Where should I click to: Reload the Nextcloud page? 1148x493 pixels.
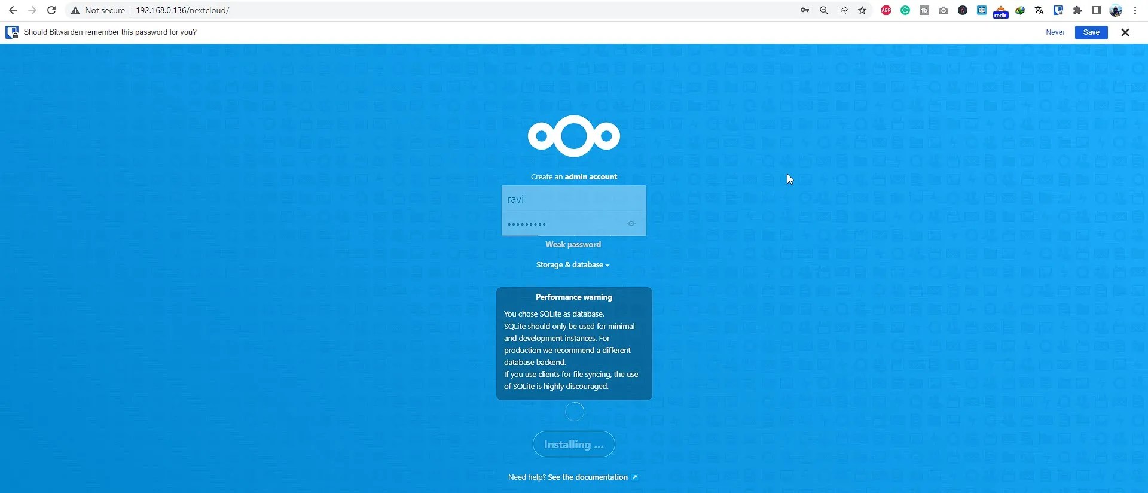pos(51,10)
